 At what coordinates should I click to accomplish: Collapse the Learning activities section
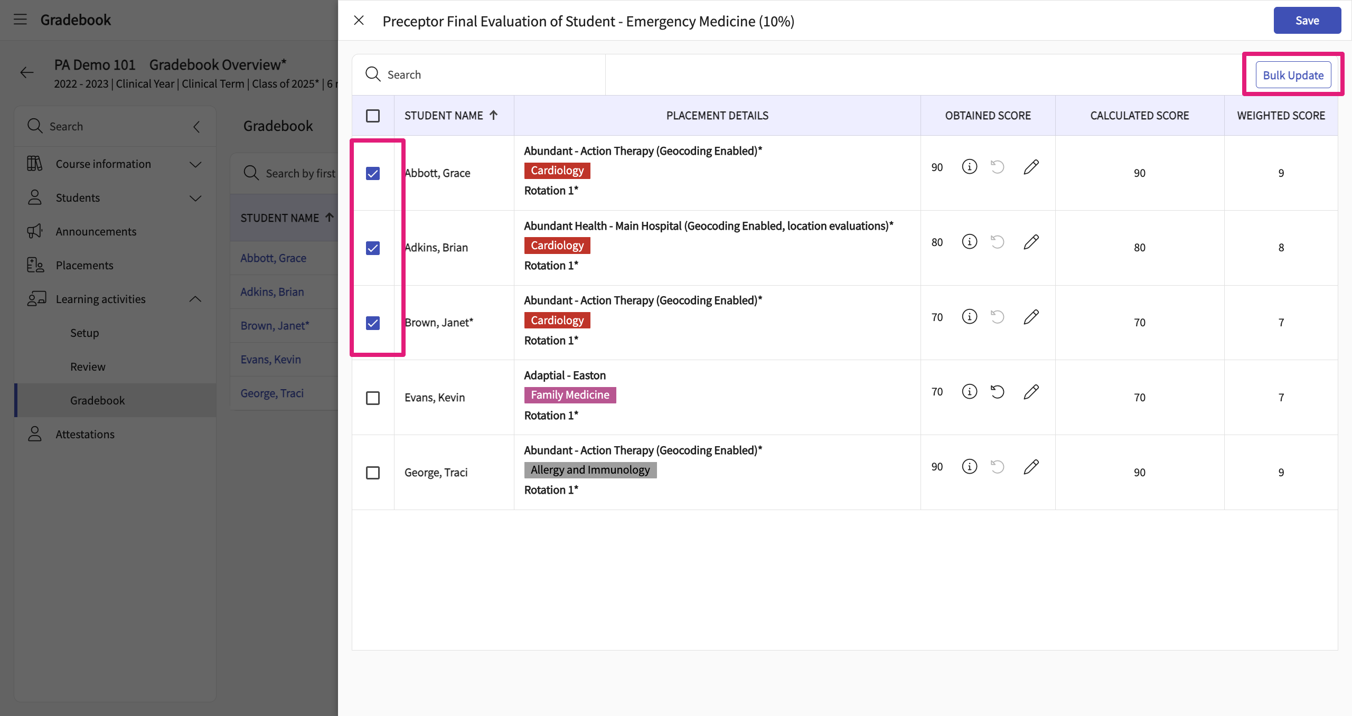[195, 299]
